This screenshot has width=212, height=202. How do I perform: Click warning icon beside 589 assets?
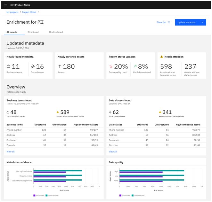tap(58, 112)
